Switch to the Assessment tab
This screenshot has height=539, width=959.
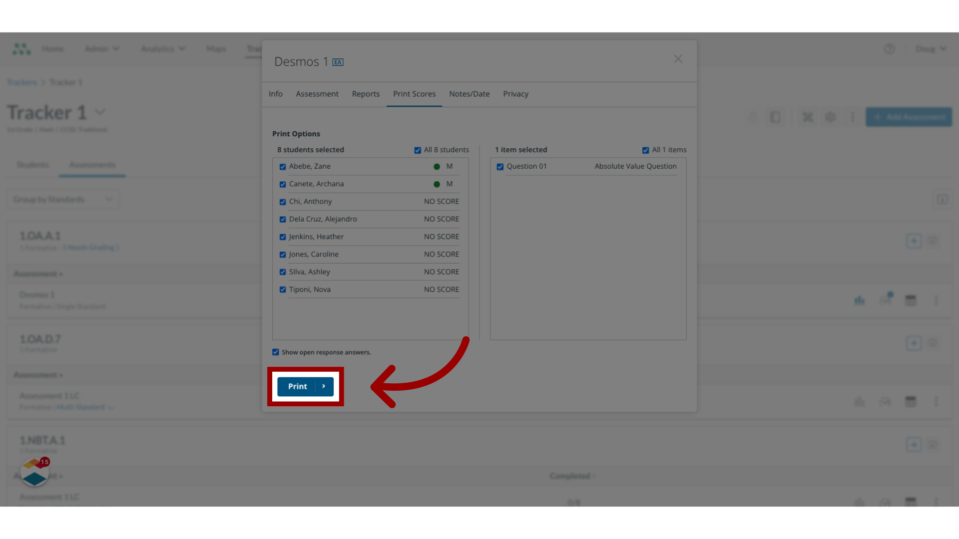coord(317,94)
